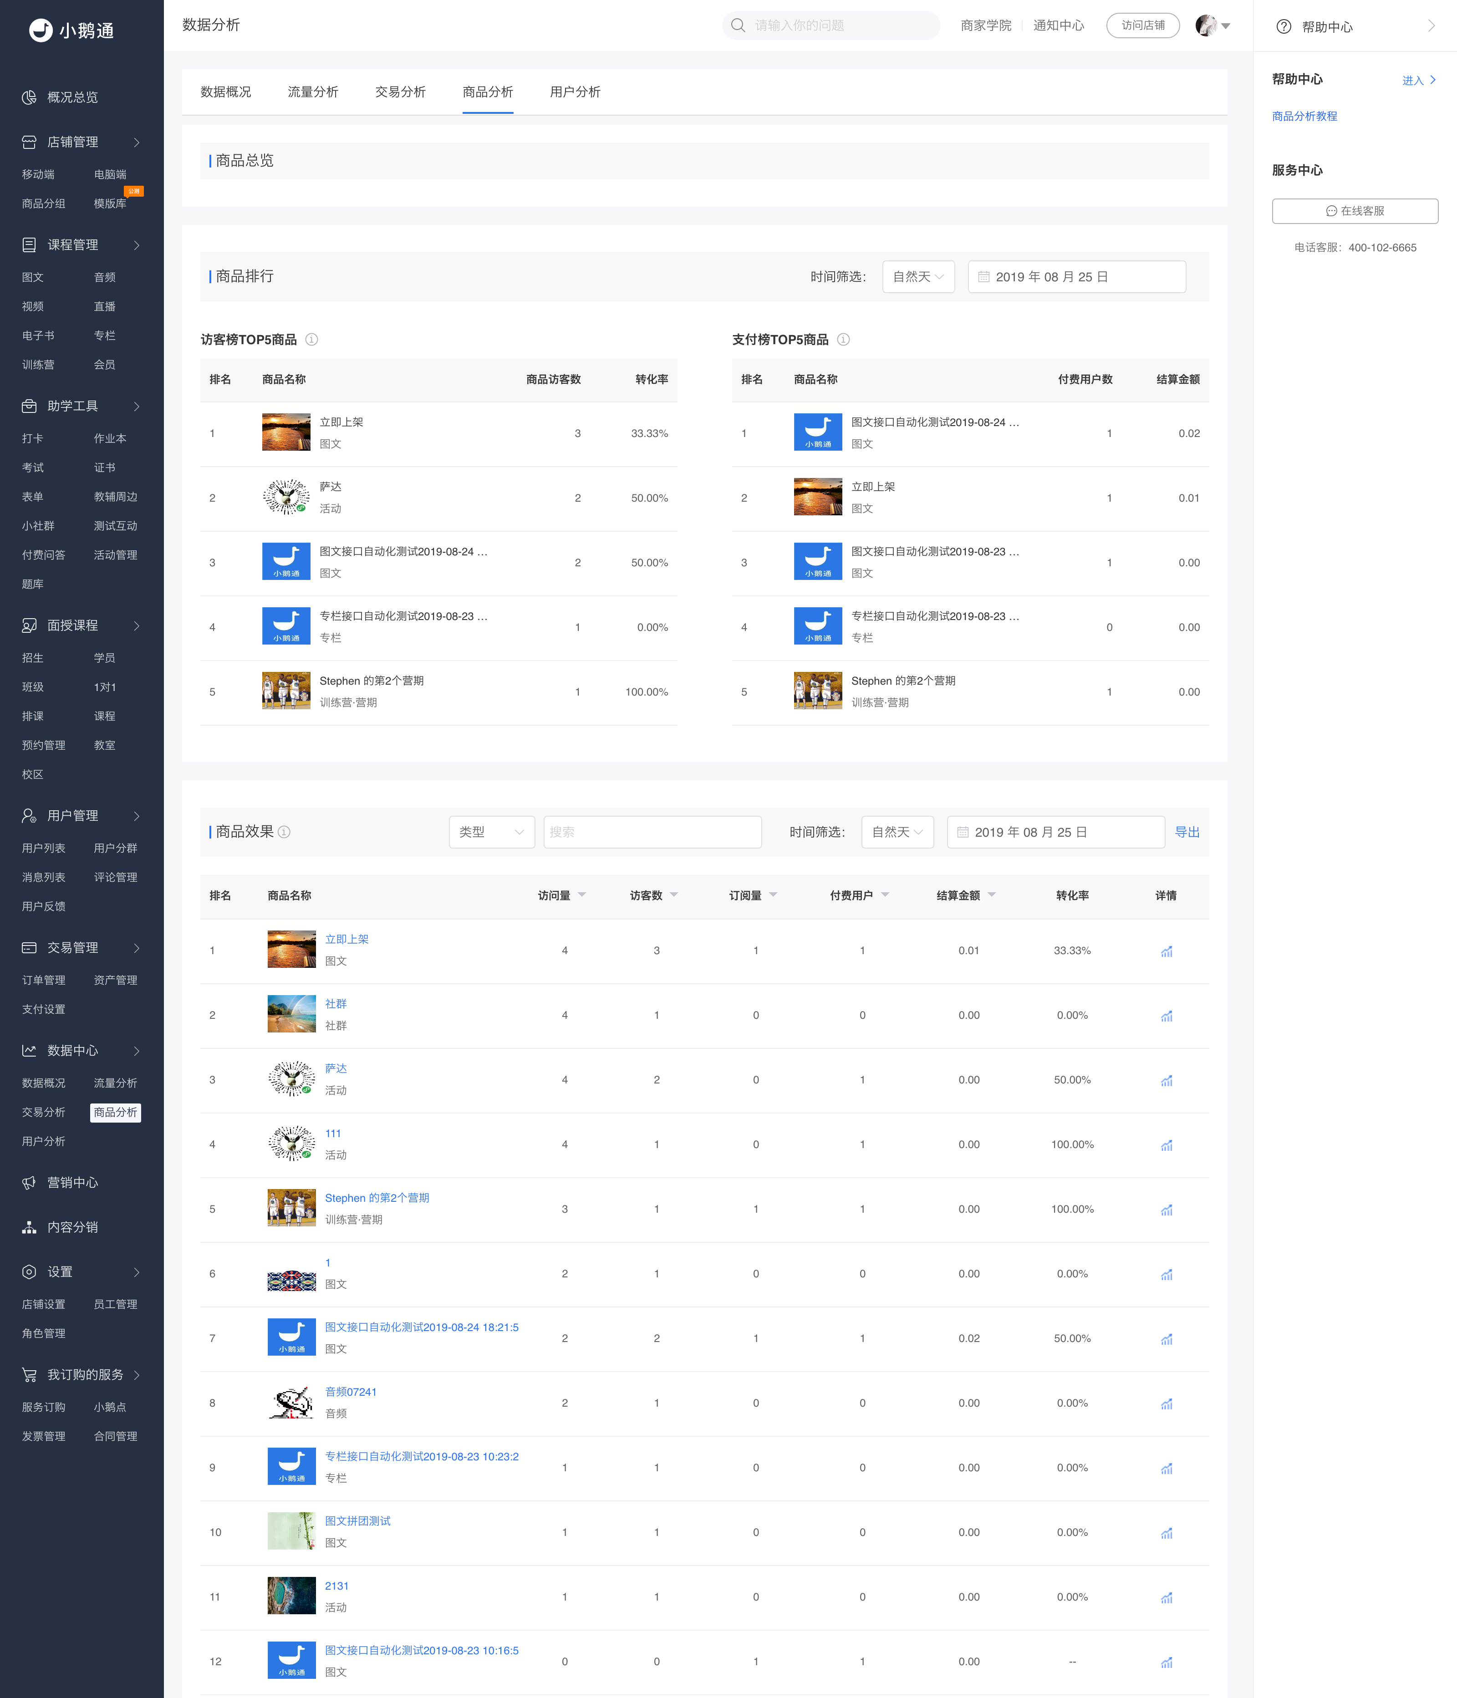Switch to 用户分析 tab
This screenshot has width=1457, height=1698.
pos(575,92)
